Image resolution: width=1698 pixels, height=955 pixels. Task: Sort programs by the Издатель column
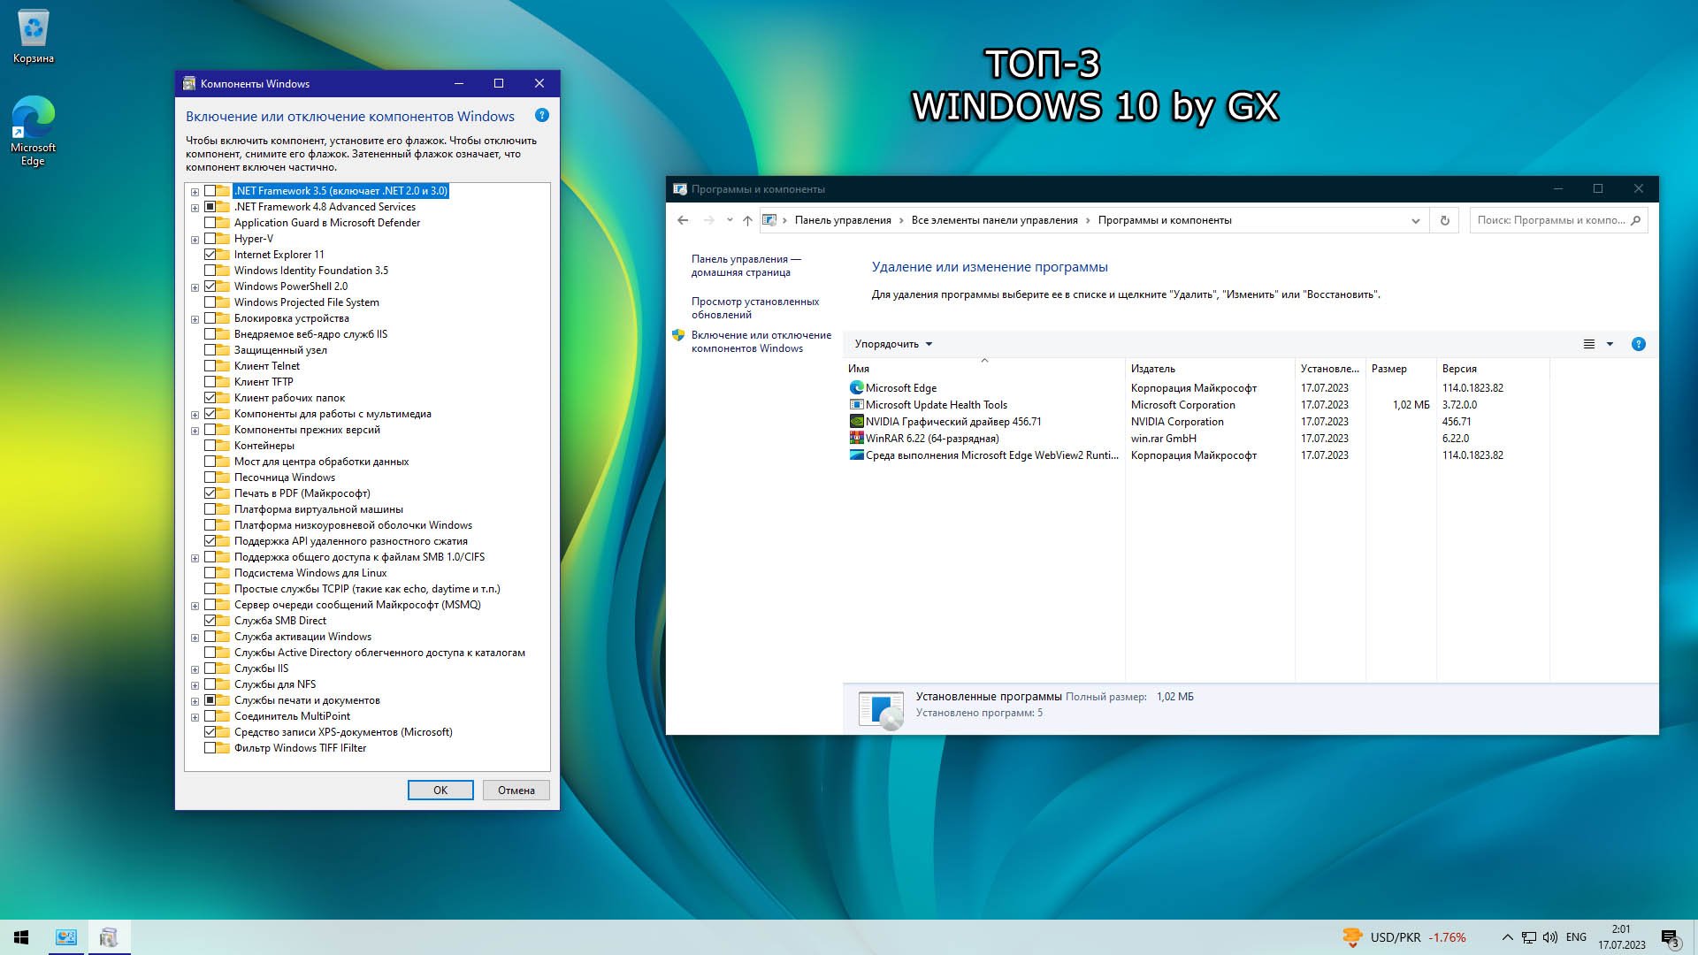click(1153, 369)
